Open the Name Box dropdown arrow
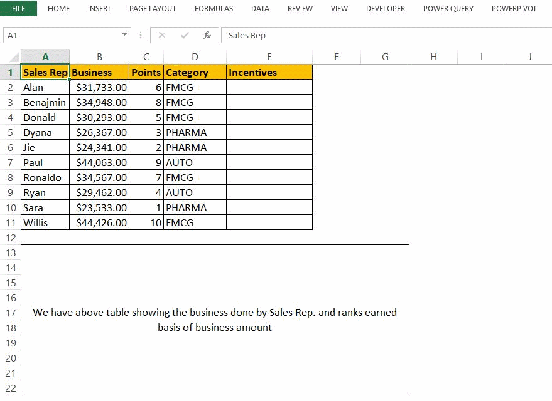 (x=123, y=35)
